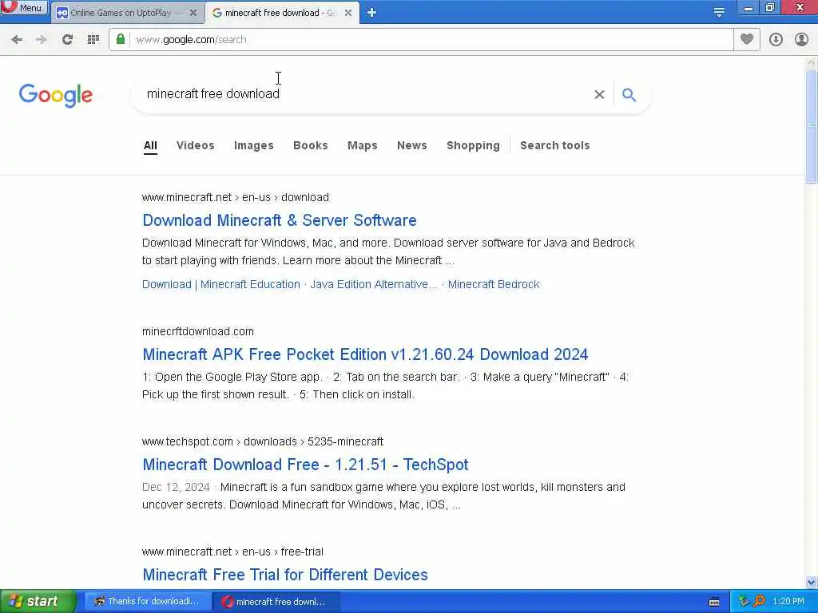Open the Speed Dial grid icon

(93, 40)
